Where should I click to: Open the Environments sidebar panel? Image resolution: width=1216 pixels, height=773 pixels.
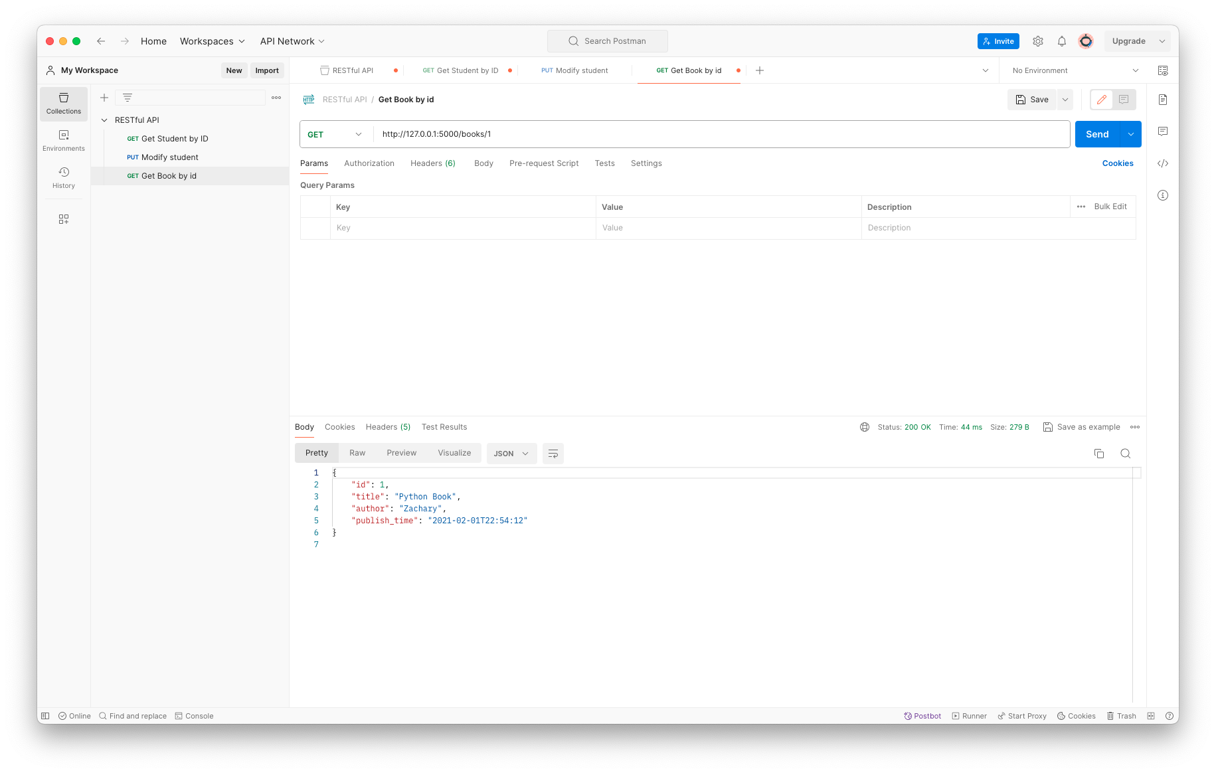64,140
